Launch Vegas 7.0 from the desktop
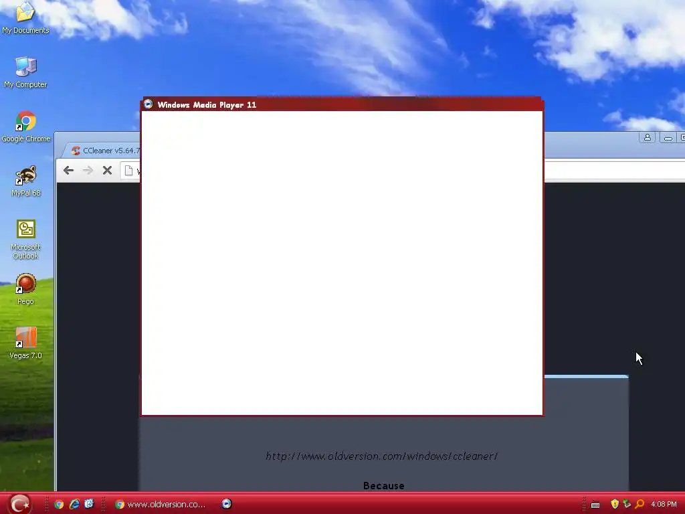685x514 pixels. [26, 343]
